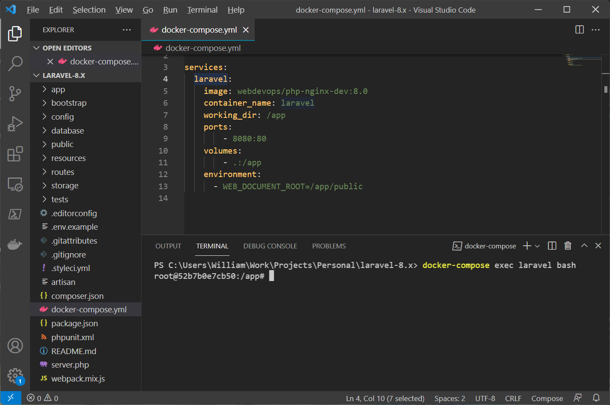Create a new terminal with plus icon

[527, 246]
